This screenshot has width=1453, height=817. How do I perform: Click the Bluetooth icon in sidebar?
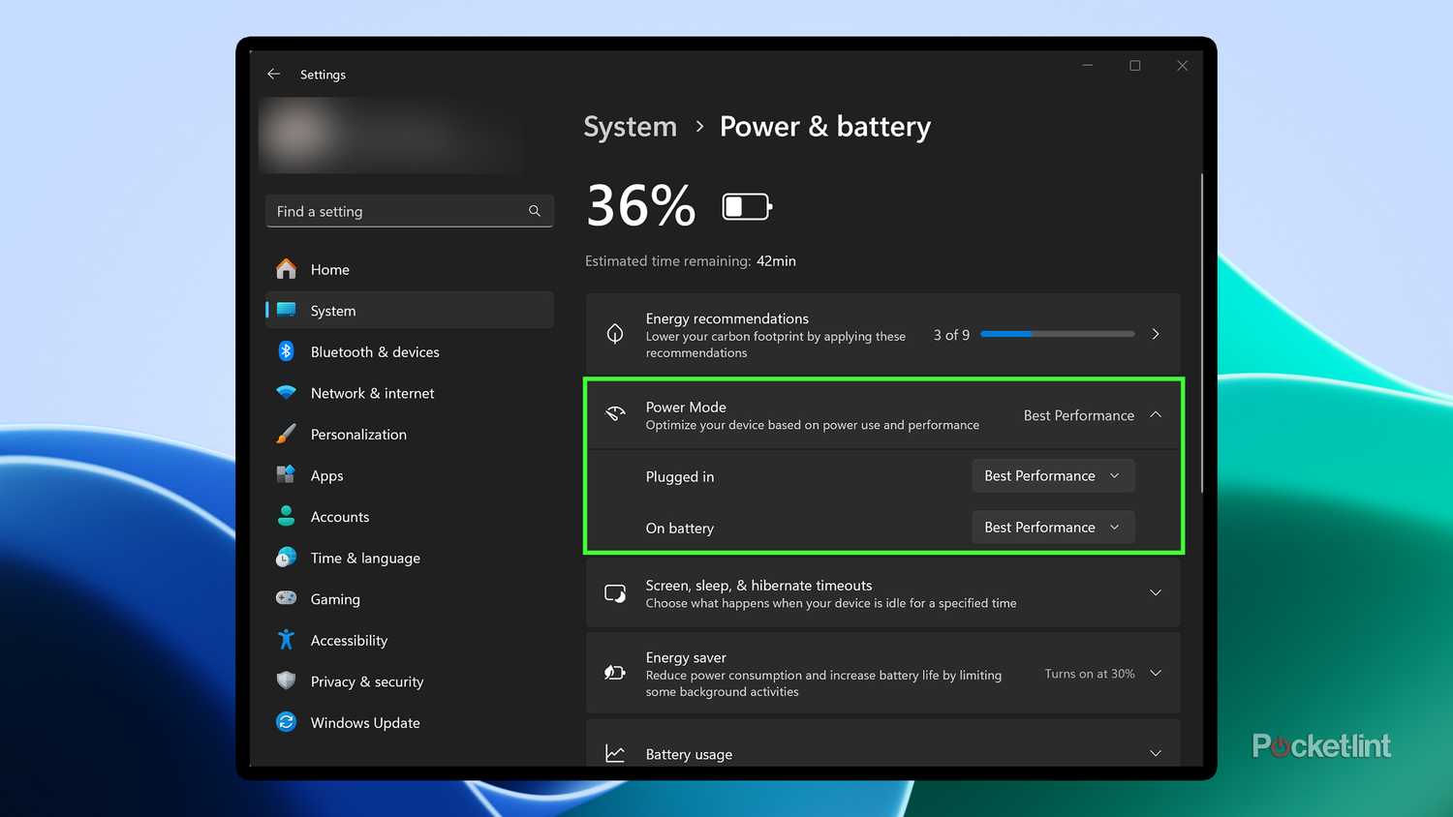tap(286, 351)
